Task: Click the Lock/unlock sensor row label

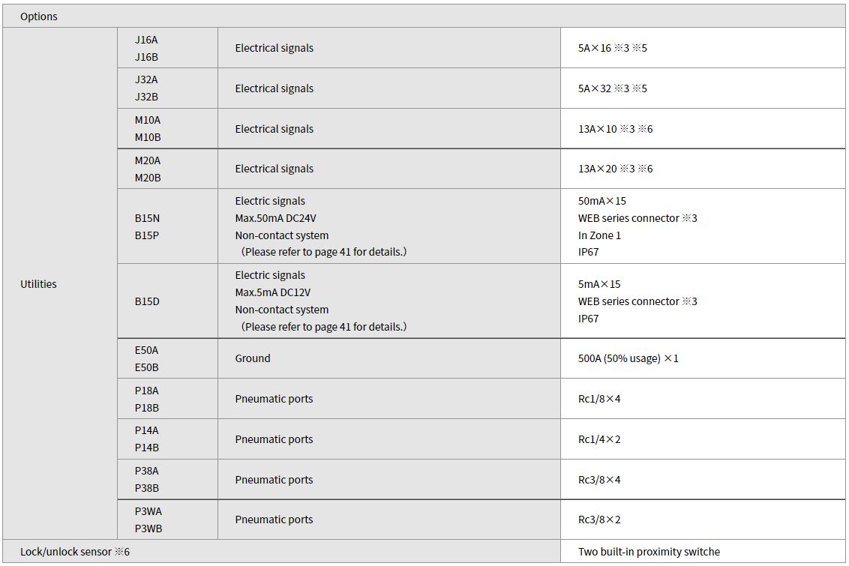Action: pyautogui.click(x=75, y=552)
